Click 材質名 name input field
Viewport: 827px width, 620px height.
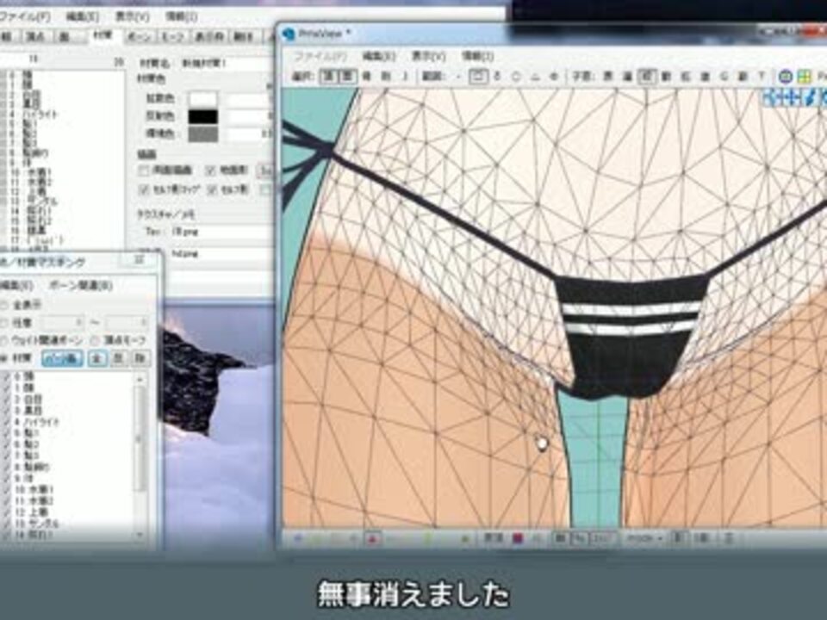click(x=226, y=63)
